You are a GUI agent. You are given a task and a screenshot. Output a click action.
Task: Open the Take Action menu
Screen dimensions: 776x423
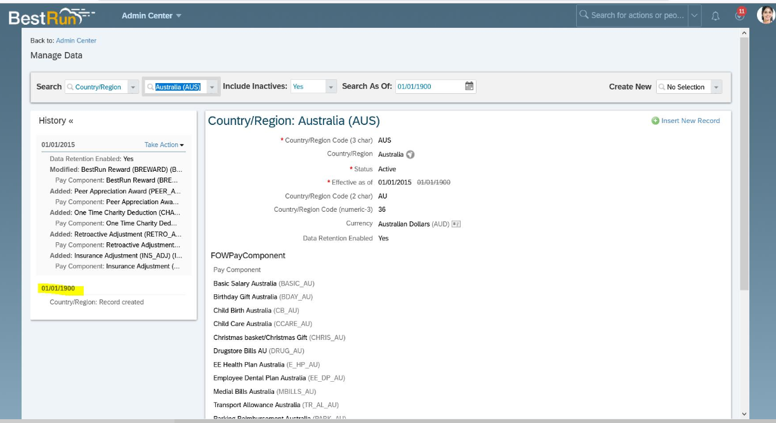point(164,145)
